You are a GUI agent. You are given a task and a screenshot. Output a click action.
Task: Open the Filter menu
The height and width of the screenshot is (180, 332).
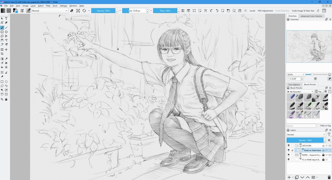(x=48, y=6)
